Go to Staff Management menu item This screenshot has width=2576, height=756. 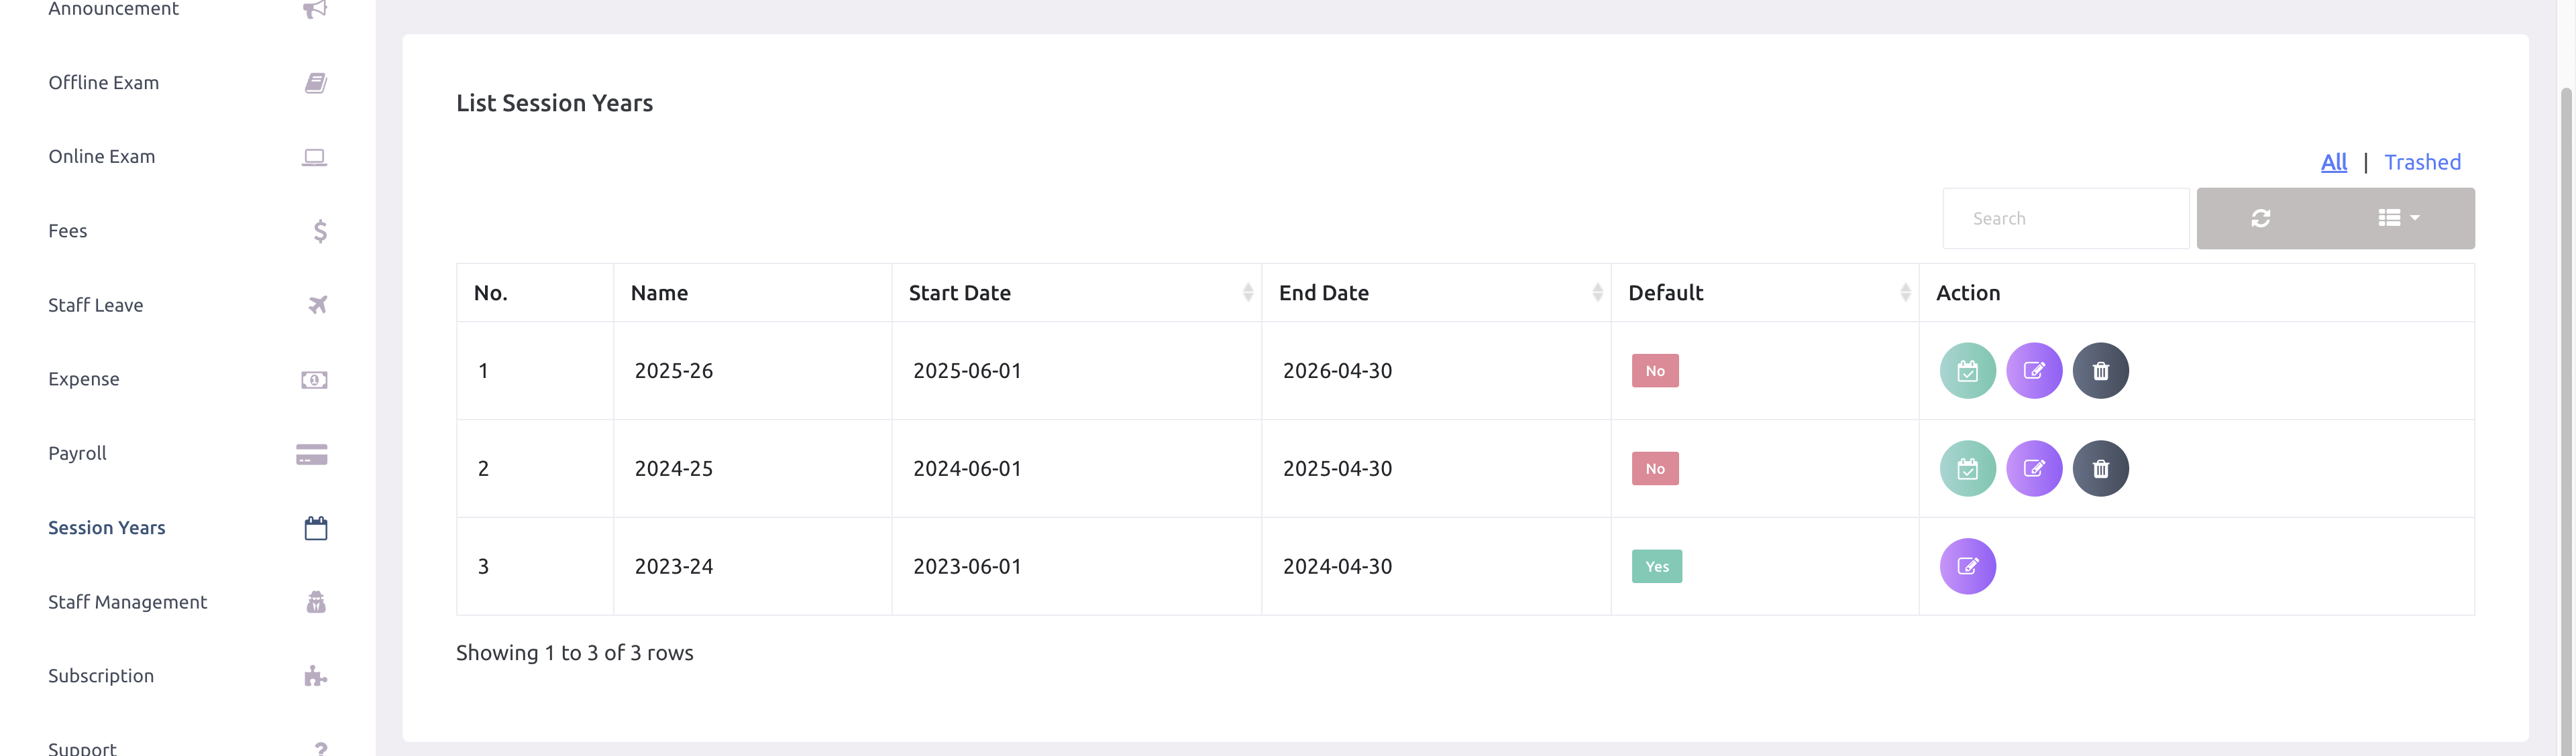pyautogui.click(x=127, y=603)
